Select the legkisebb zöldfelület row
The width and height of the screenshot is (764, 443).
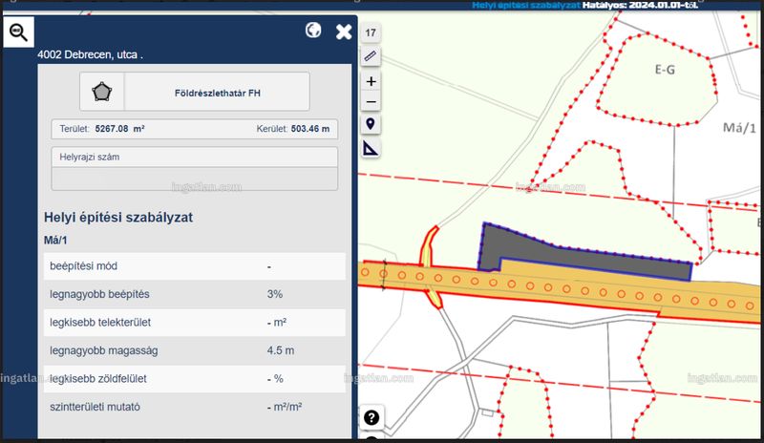pyautogui.click(x=195, y=379)
